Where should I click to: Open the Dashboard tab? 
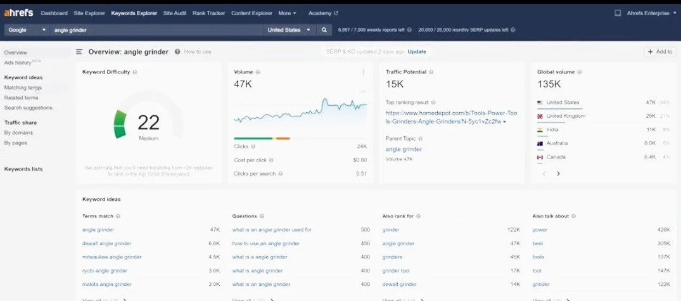[54, 13]
